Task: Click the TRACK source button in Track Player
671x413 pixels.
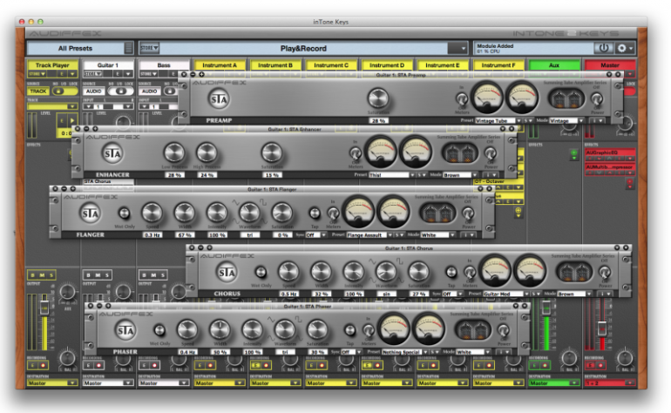Action: 38,91
